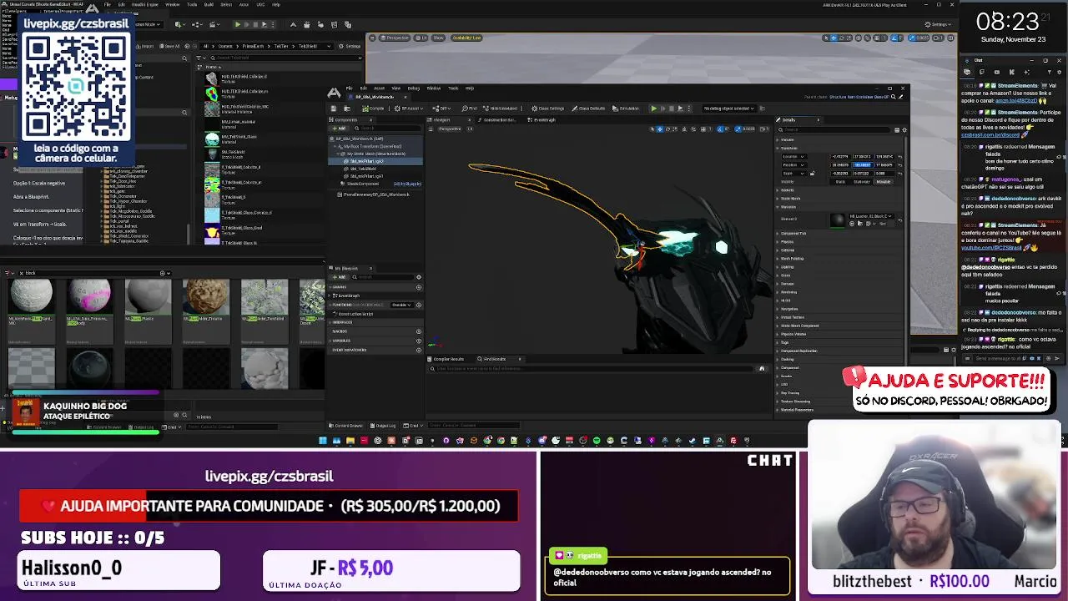Open the Location type dropdown in Transform
Screen dimensions: 1068x601
(x=793, y=157)
